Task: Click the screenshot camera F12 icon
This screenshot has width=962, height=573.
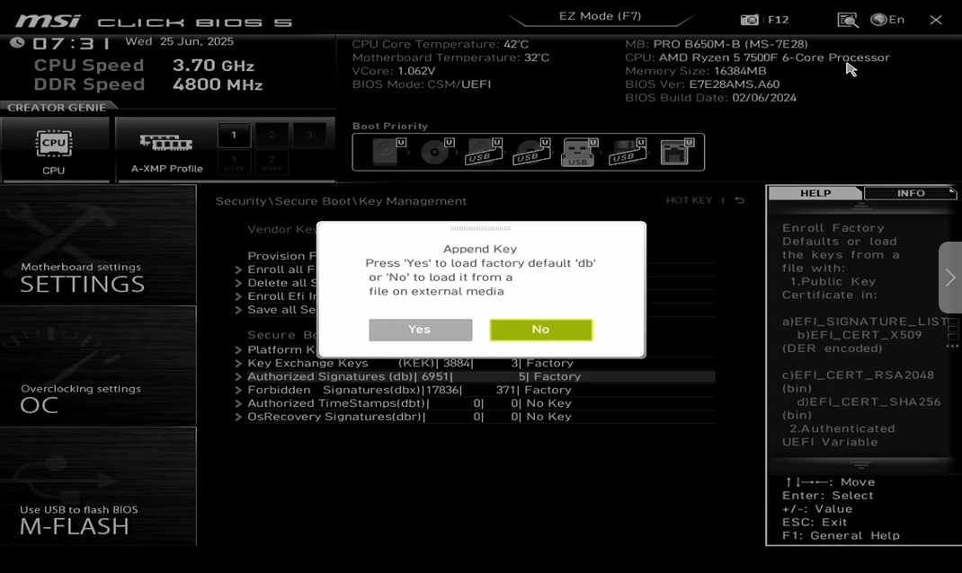Action: [749, 20]
